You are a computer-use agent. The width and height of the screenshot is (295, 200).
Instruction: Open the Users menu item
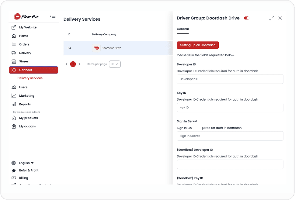23,87
